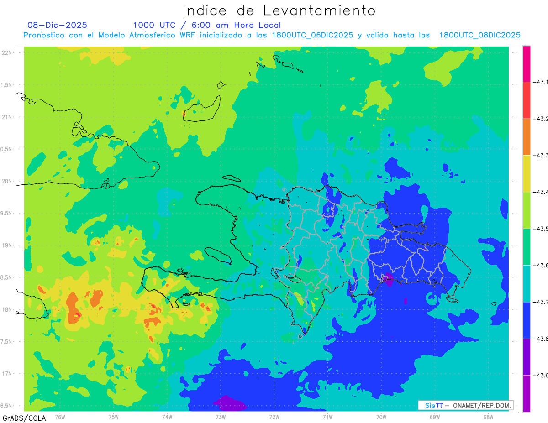
Task: Choose the blue swatch on the color bar
Action: [527, 320]
